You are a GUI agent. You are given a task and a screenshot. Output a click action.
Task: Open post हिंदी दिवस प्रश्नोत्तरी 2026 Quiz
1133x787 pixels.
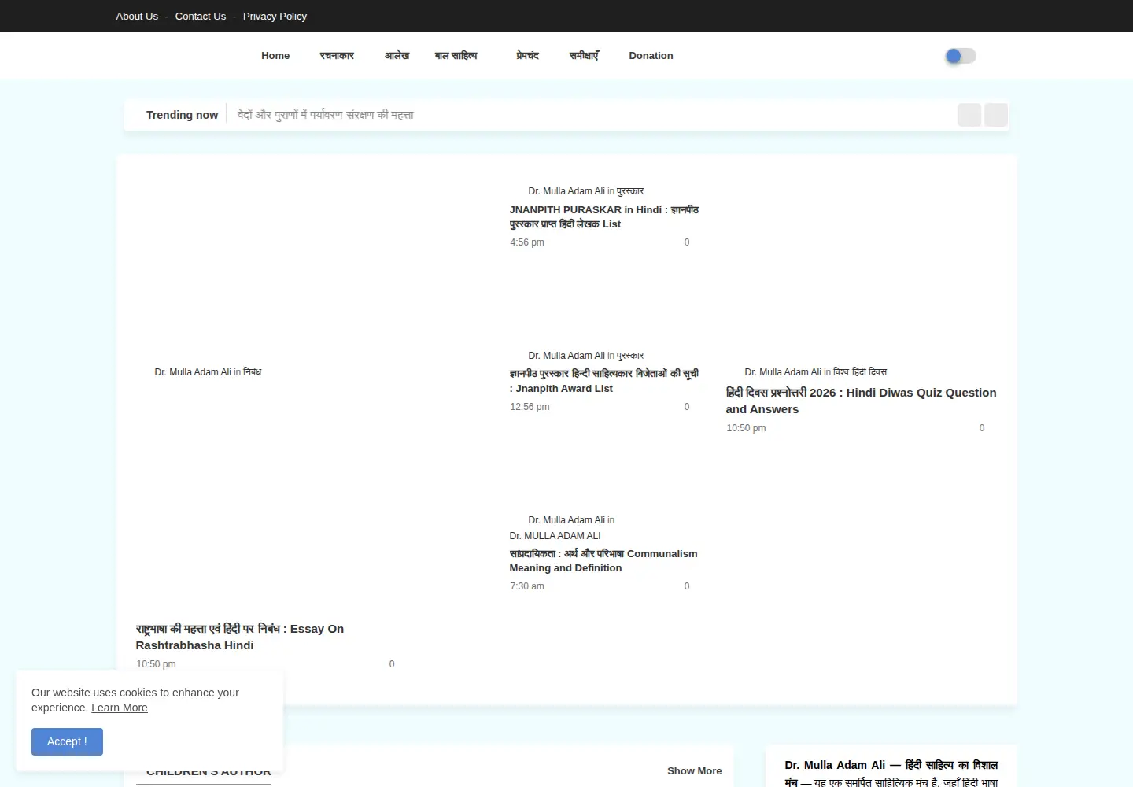tap(861, 401)
